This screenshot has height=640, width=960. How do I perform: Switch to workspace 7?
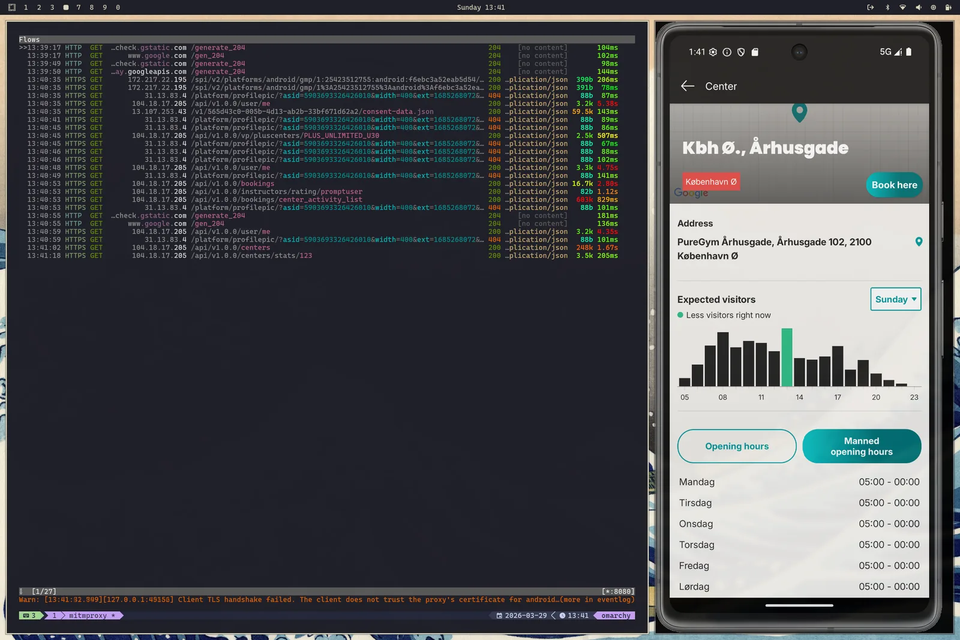[x=79, y=7]
